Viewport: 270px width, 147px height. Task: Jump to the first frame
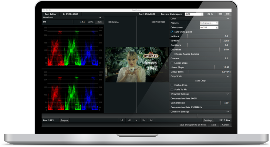coord(122,120)
